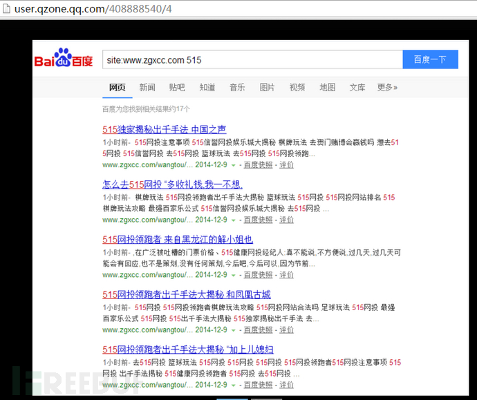Open 百度快照 for the 怎么去515网投 result
The image size is (477, 400).
point(259,220)
